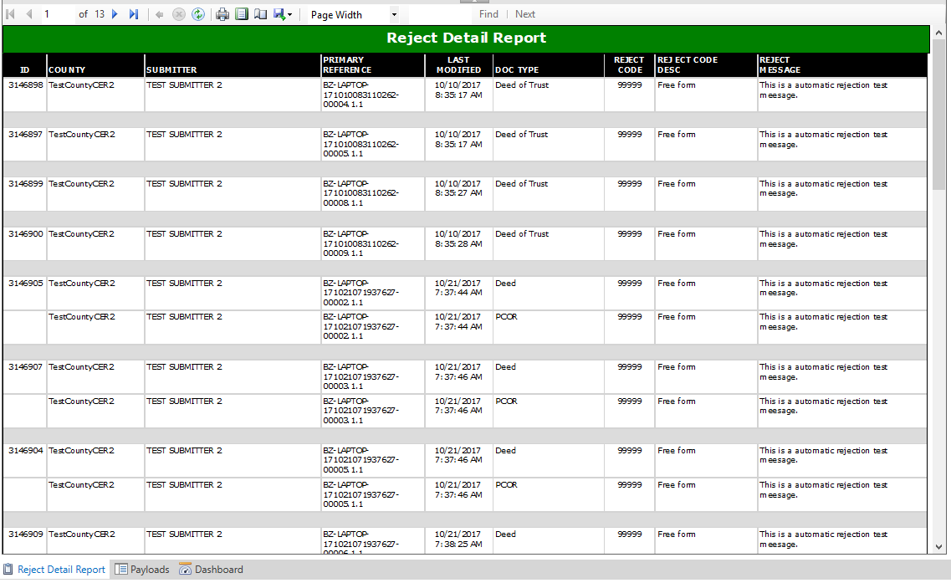Go to the previous report page
Screen dimensions: 951x583
pos(29,14)
